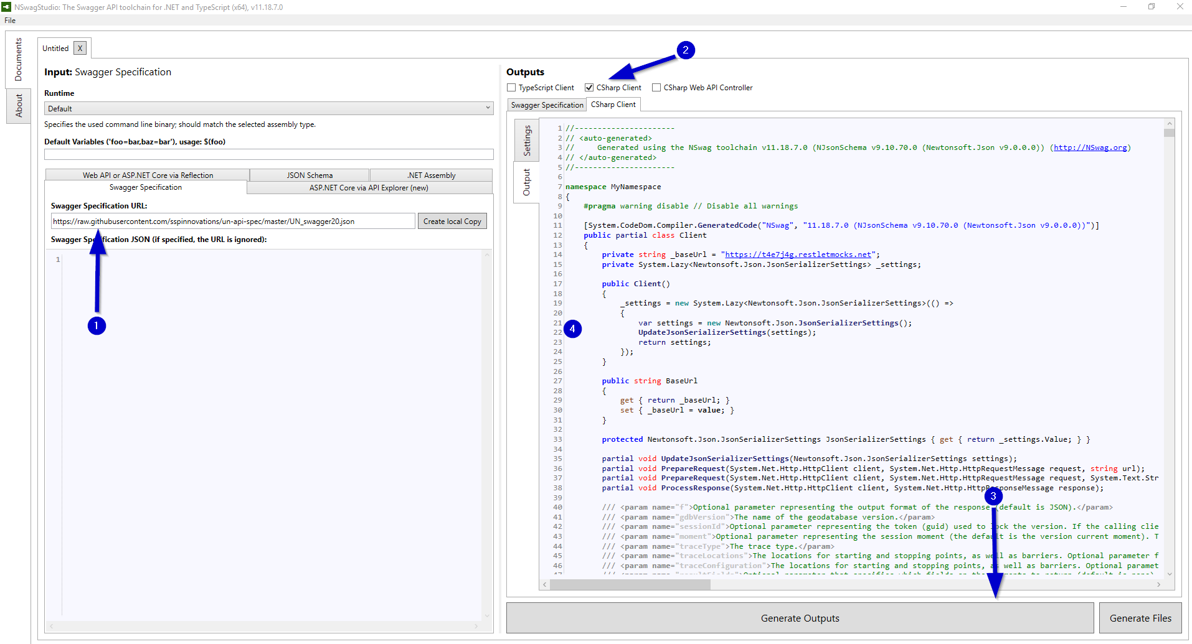Viewport: 1192px width, 644px height.
Task: Click the code output vertical scrollbar
Action: (1169, 133)
